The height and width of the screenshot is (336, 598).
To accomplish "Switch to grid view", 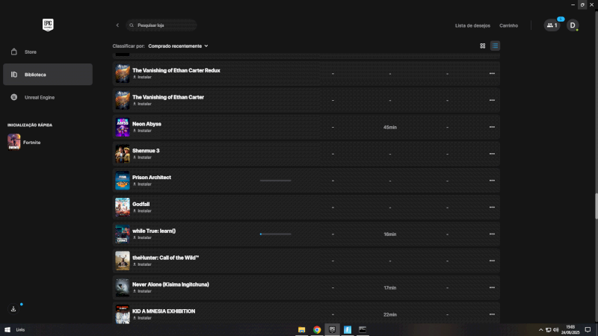I will tap(482, 46).
